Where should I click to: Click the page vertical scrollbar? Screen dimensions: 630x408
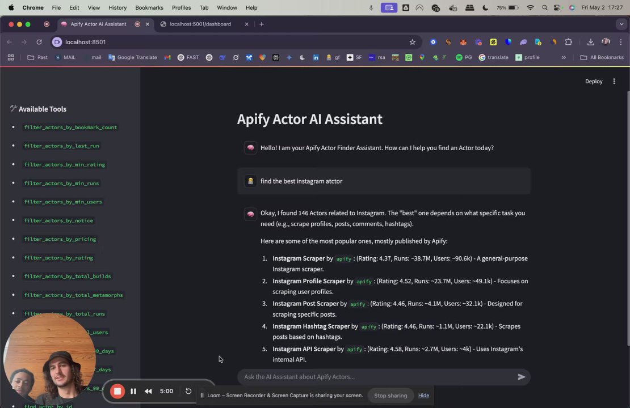(628, 219)
